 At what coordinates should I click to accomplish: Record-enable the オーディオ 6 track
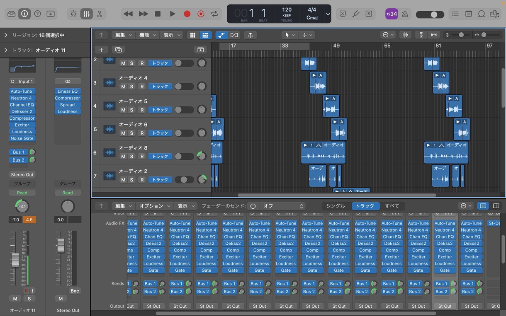(x=142, y=133)
